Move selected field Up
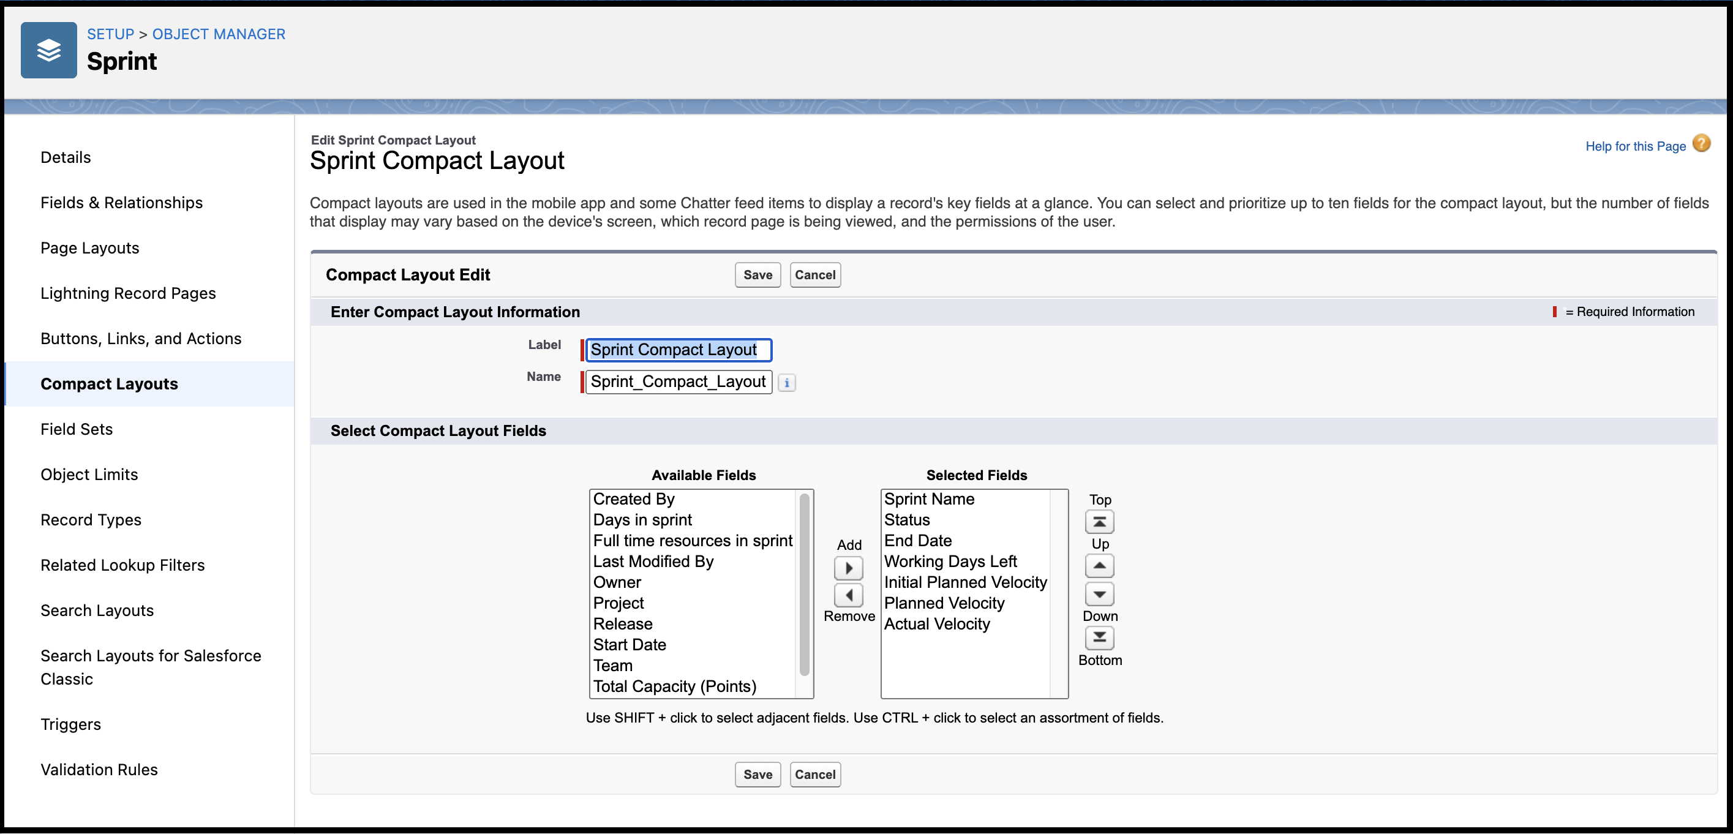The width and height of the screenshot is (1733, 834). click(1099, 566)
